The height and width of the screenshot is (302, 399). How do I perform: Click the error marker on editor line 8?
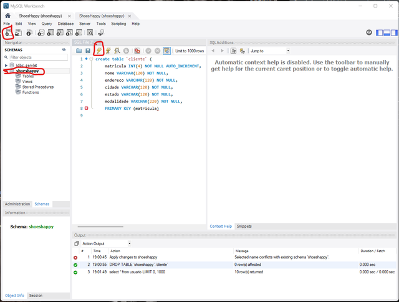(x=86, y=108)
